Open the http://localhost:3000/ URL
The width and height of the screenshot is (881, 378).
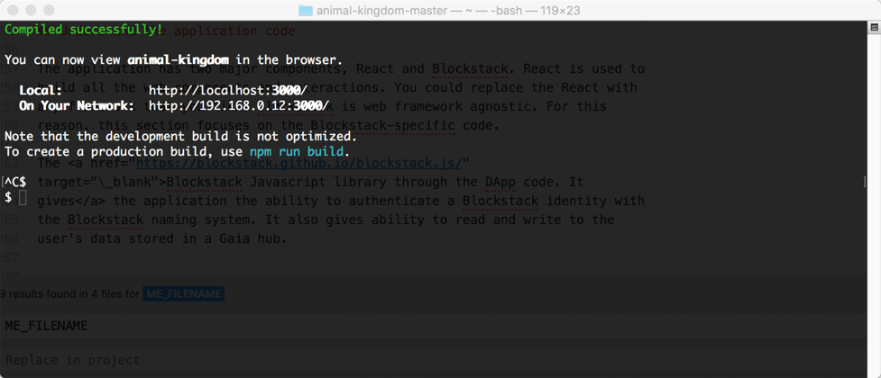click(227, 91)
